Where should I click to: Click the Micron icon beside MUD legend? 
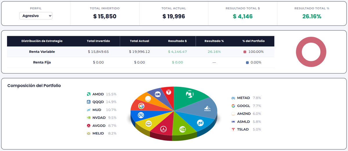click(89, 110)
